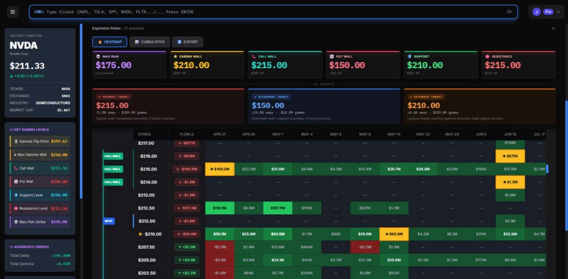Click the JUN 18 expiration column header
The image size is (568, 279).
click(x=510, y=135)
